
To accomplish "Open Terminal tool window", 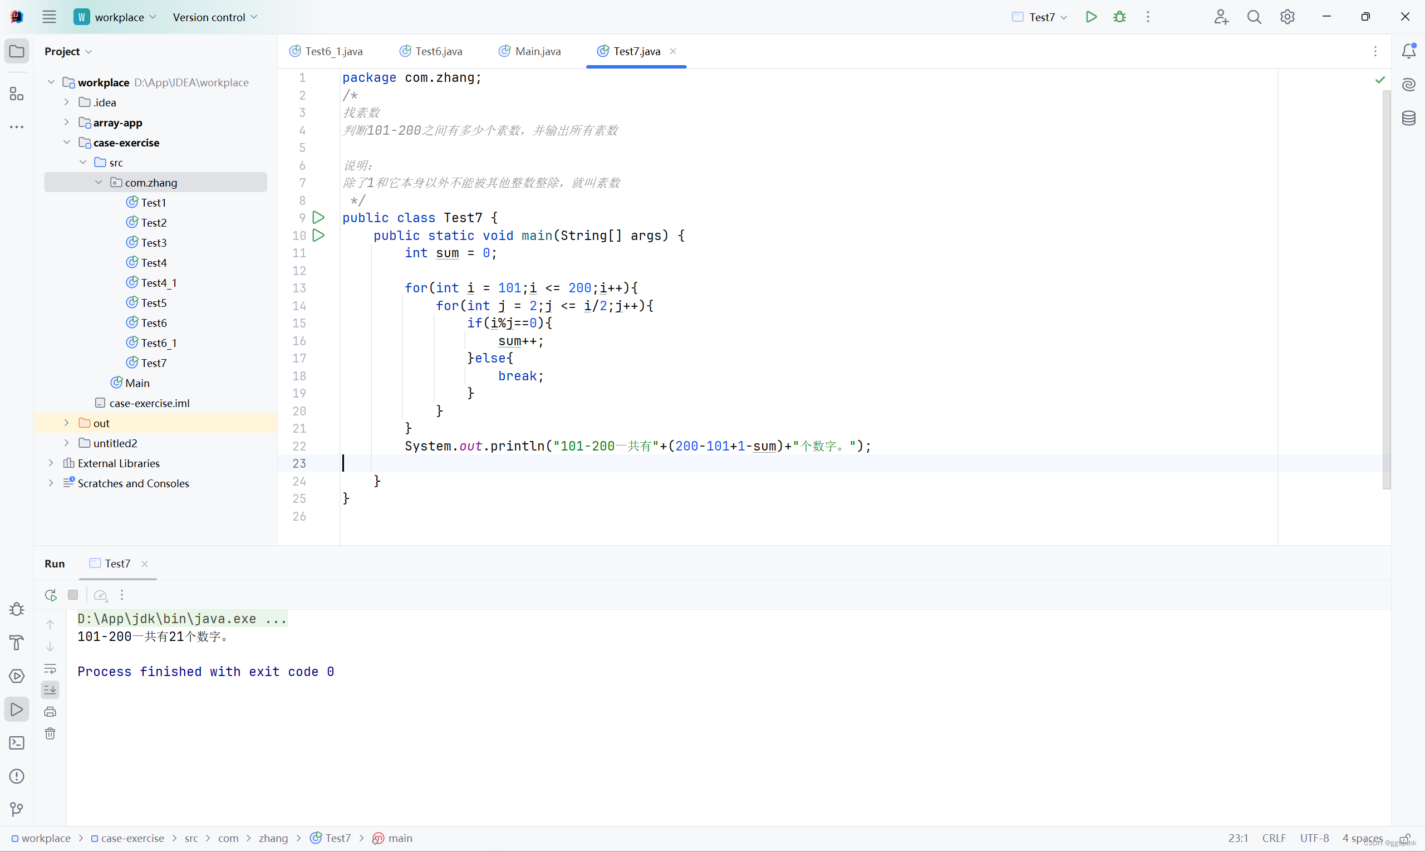I will click(17, 743).
